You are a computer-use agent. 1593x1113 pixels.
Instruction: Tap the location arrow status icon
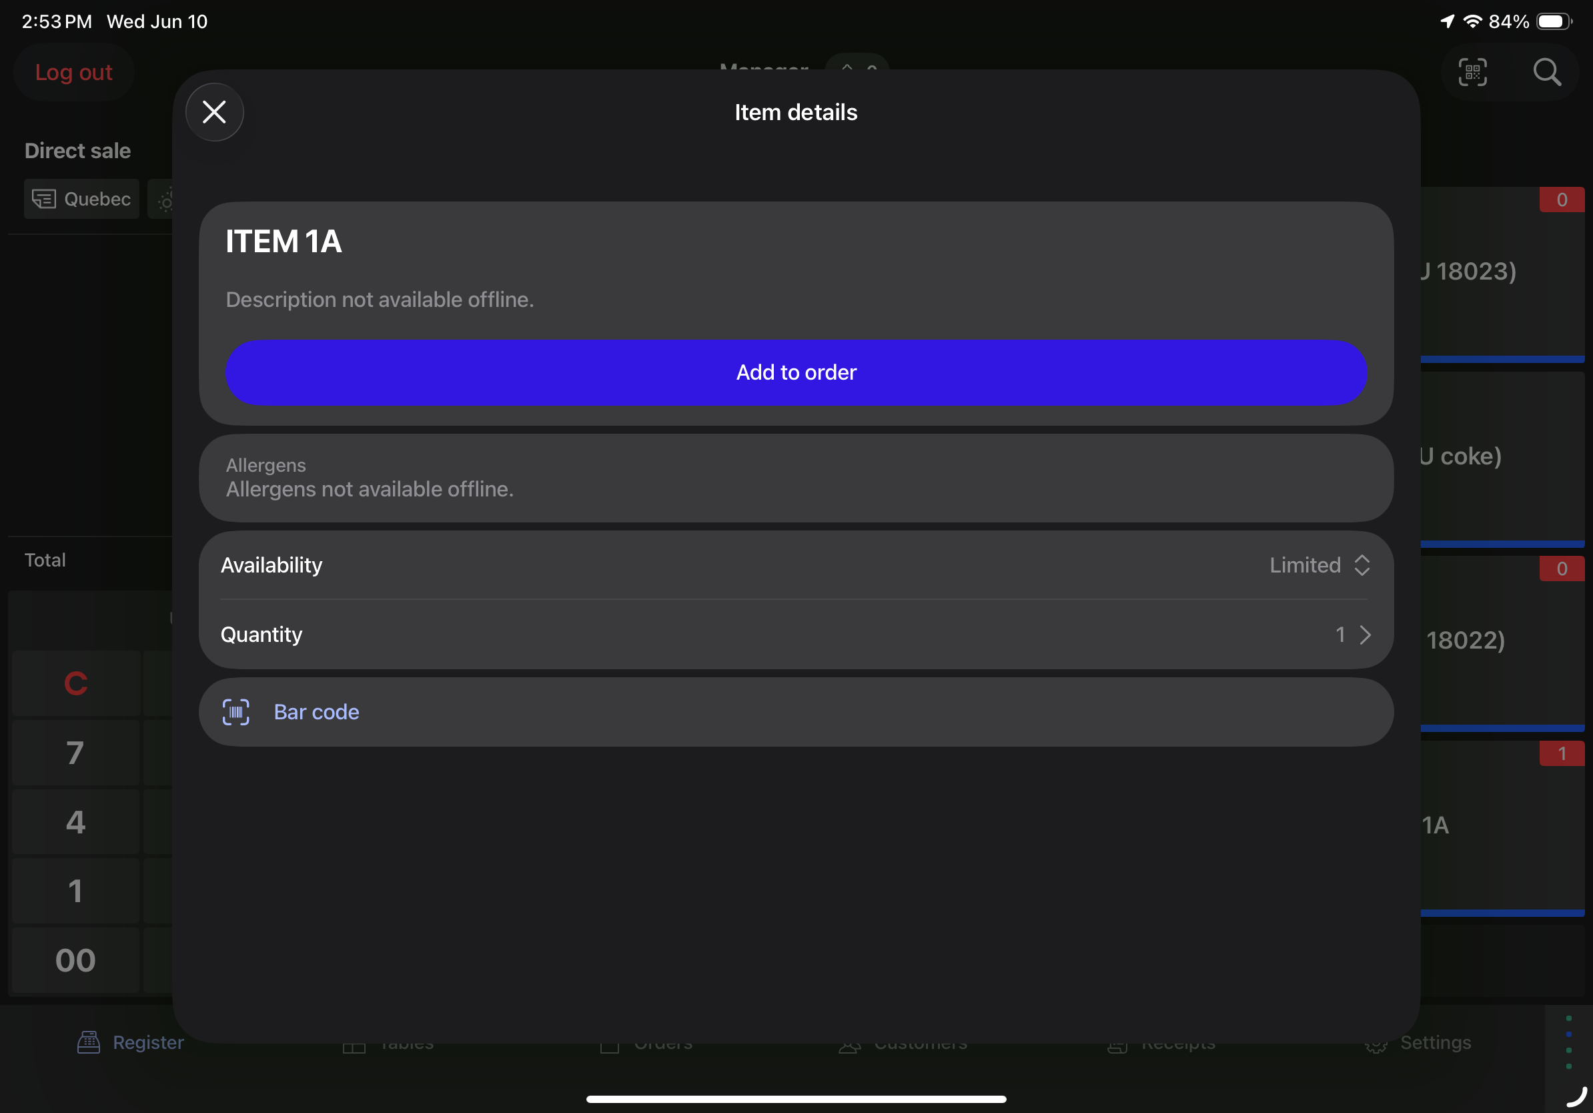(x=1448, y=21)
